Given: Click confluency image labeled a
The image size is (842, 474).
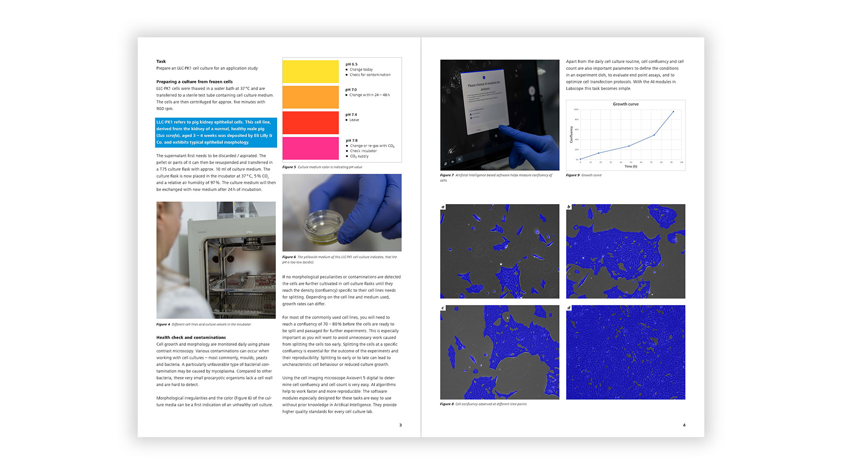Looking at the screenshot, I should [500, 251].
